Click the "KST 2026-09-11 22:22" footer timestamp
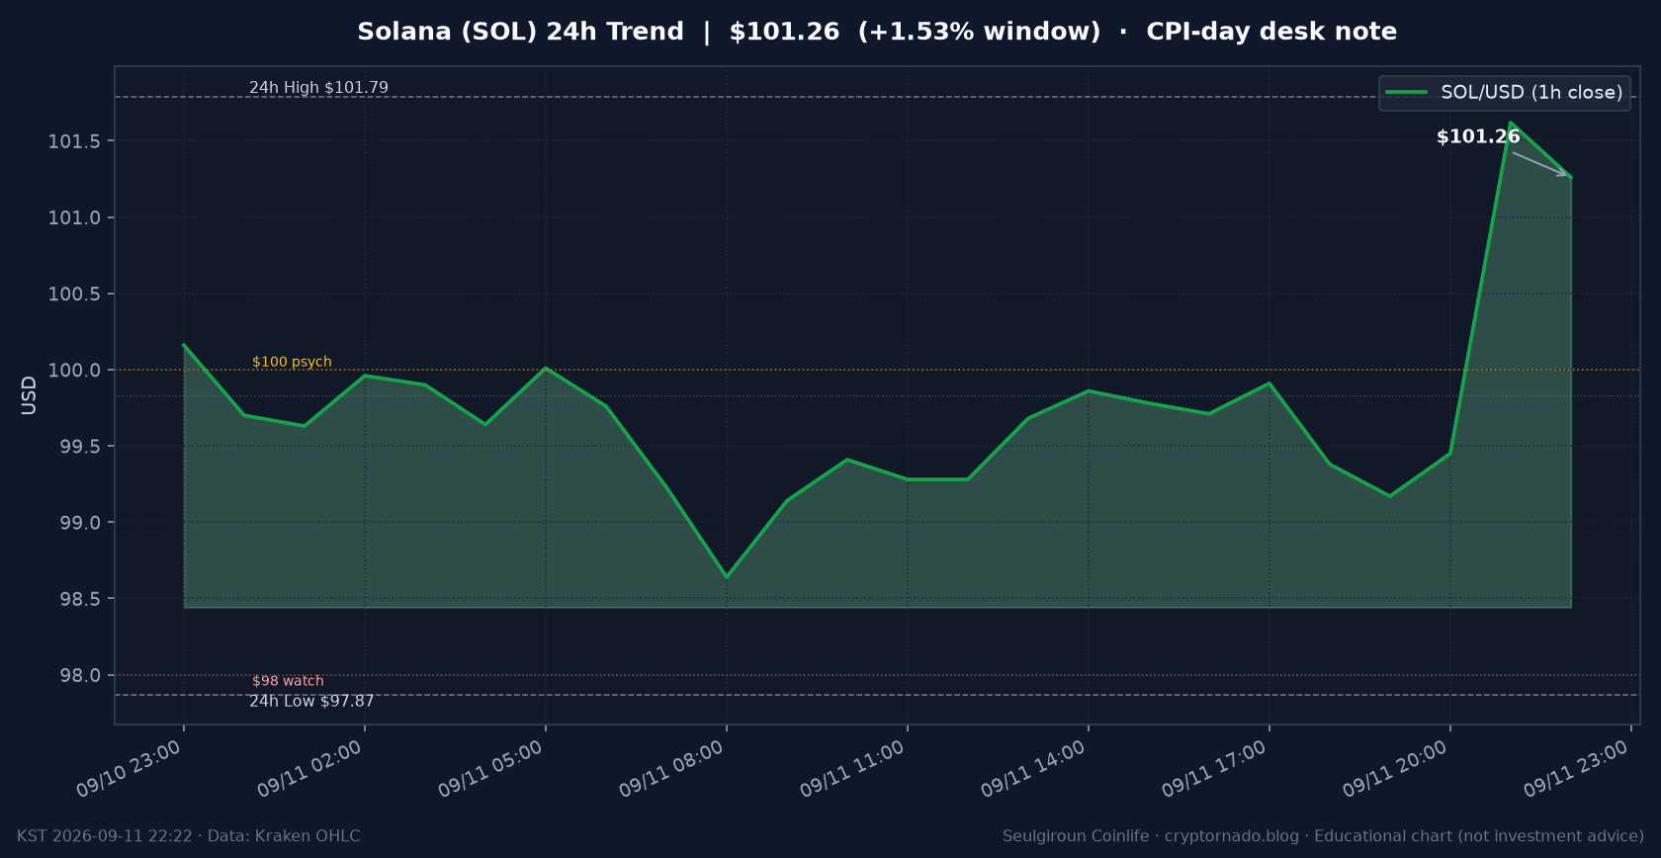The height and width of the screenshot is (858, 1661). click(x=105, y=836)
